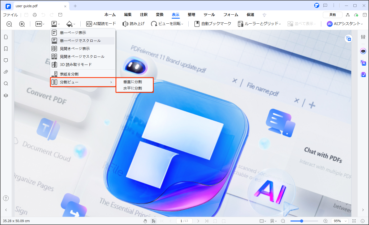Click auto bookmark (自動ブックマーク)
Screen dimensions: 369x225
click(213, 24)
